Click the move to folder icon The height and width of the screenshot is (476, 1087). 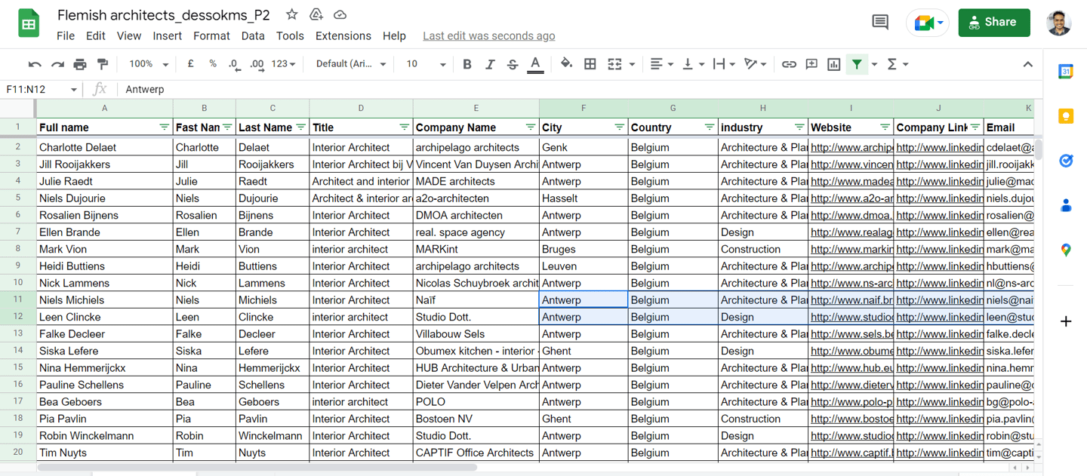(316, 15)
